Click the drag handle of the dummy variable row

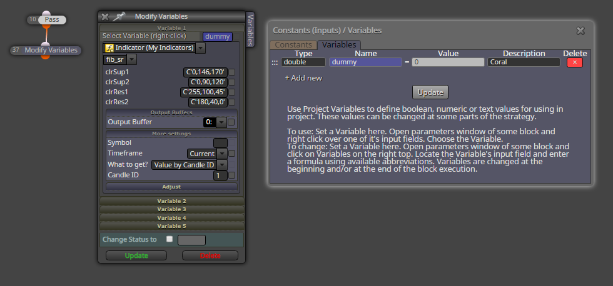pos(275,62)
